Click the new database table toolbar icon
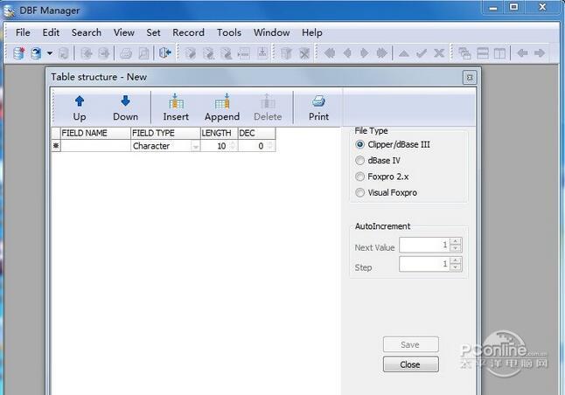This screenshot has width=565, height=395. click(18, 53)
